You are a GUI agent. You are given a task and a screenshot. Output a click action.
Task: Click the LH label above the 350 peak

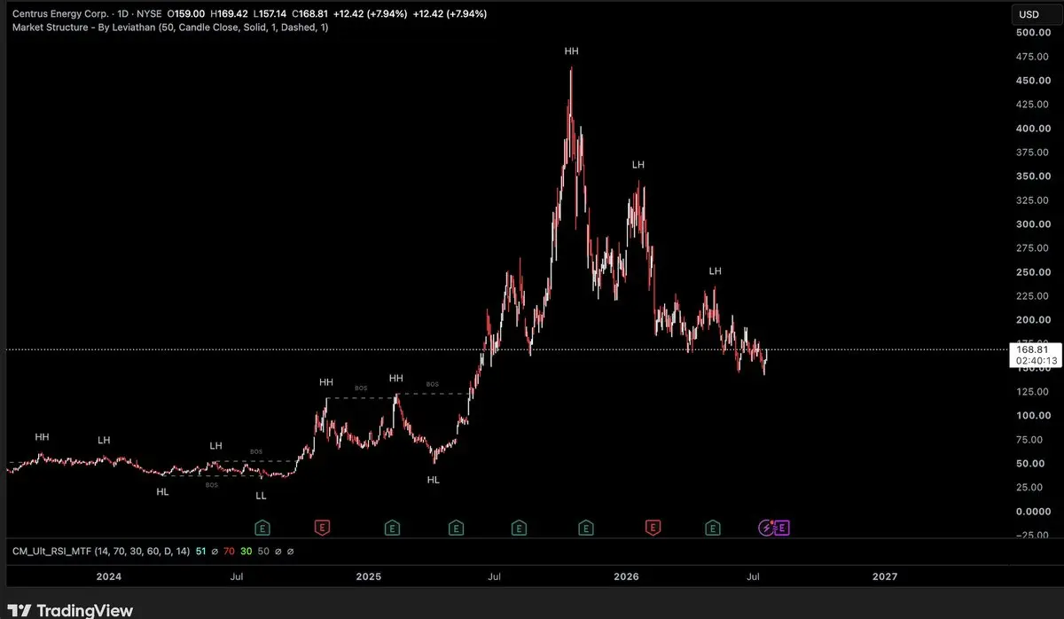(638, 165)
